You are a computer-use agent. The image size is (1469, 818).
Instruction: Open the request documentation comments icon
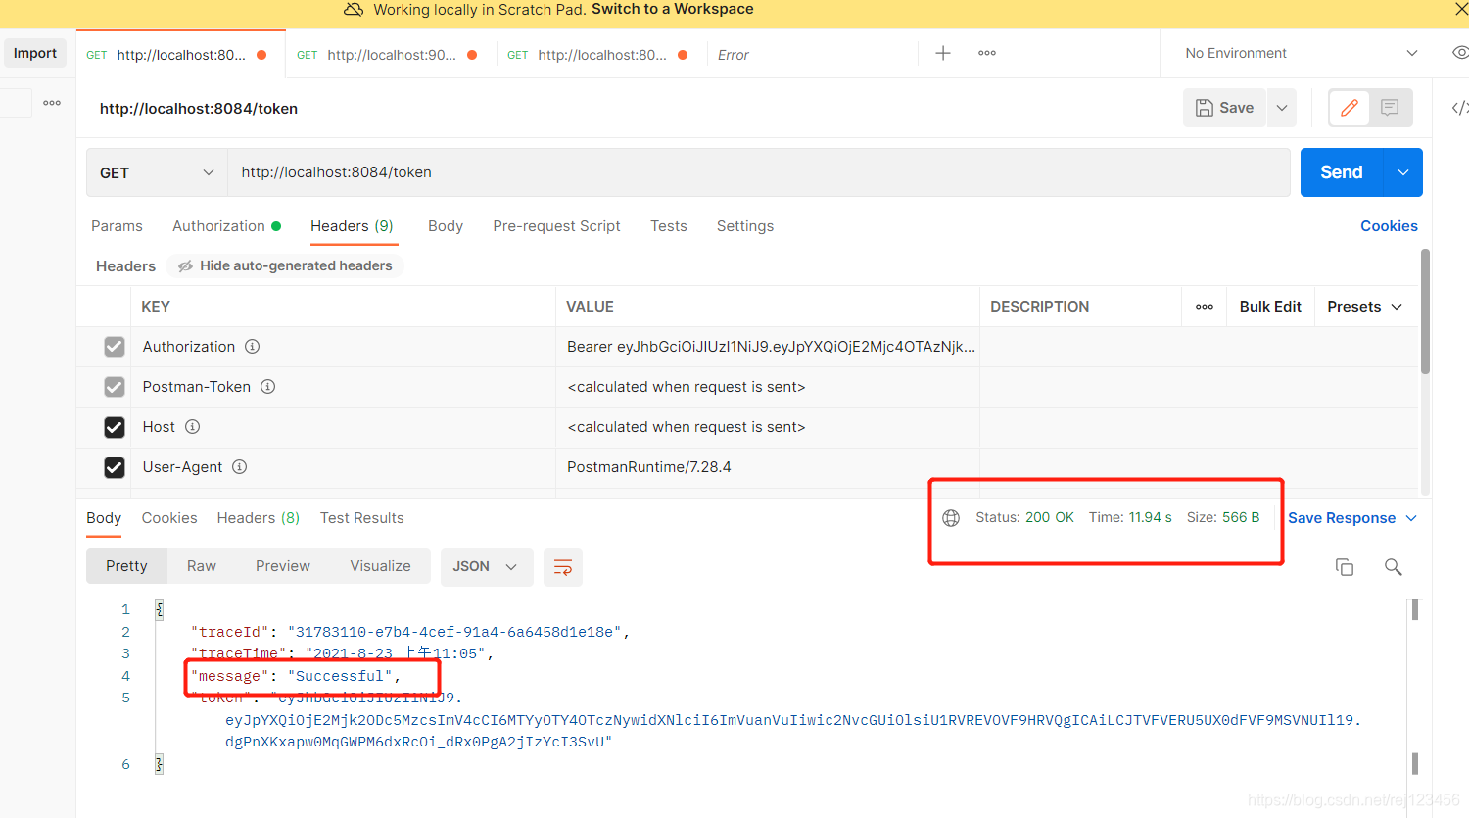(1389, 108)
